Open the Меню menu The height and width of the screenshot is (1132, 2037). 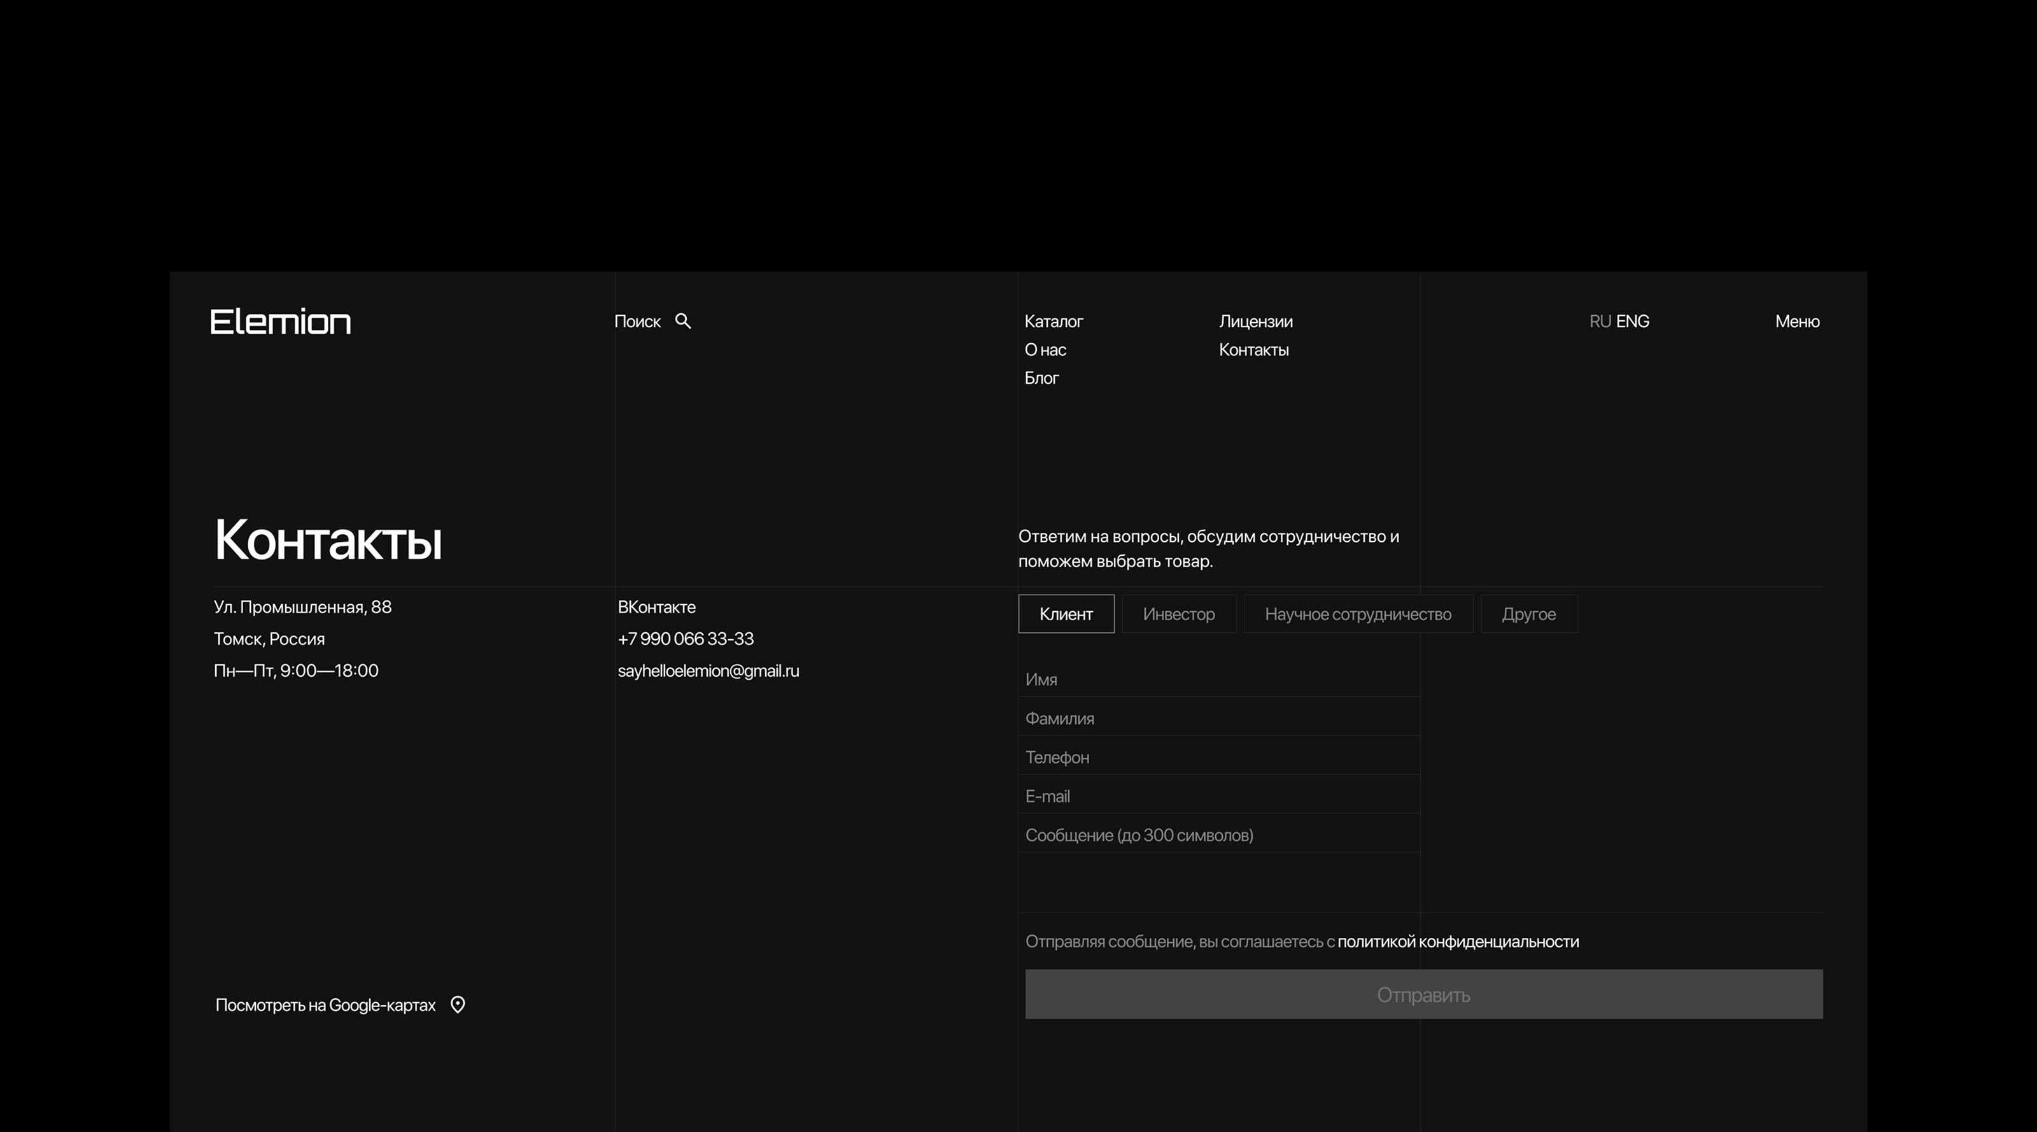click(1796, 321)
